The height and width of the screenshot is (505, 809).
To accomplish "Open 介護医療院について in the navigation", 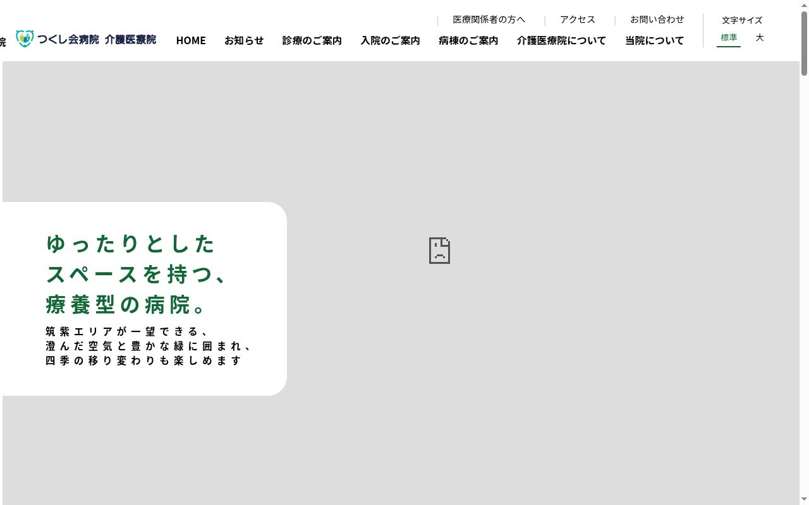I will pyautogui.click(x=561, y=40).
